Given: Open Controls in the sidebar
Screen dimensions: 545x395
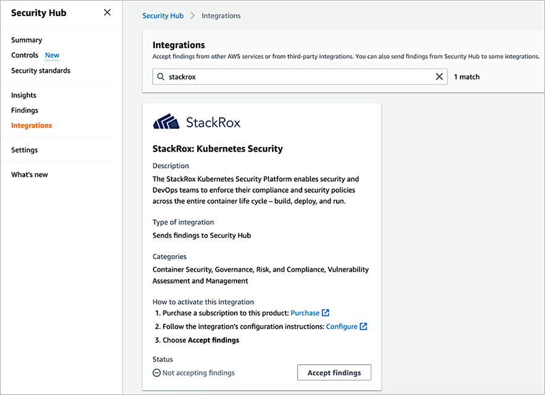Looking at the screenshot, I should coord(25,55).
